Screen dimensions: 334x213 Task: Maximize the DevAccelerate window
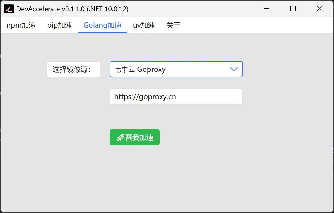click(x=293, y=8)
